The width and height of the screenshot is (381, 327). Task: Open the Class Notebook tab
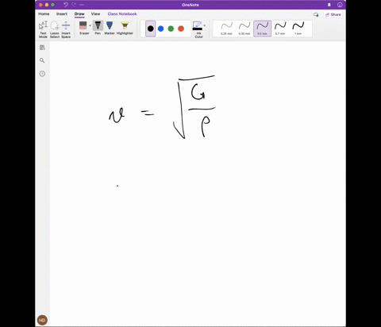(122, 13)
